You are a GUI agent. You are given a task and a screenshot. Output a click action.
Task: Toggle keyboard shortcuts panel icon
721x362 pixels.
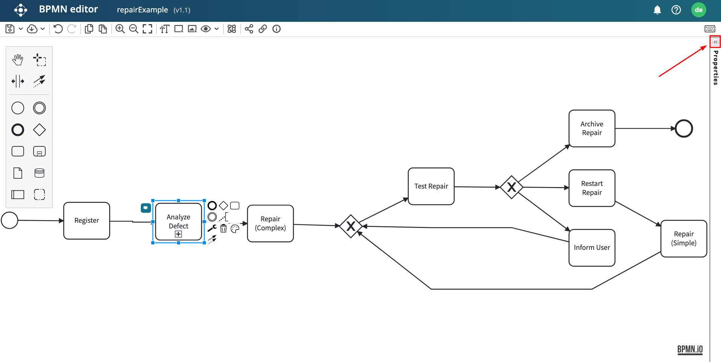[710, 29]
